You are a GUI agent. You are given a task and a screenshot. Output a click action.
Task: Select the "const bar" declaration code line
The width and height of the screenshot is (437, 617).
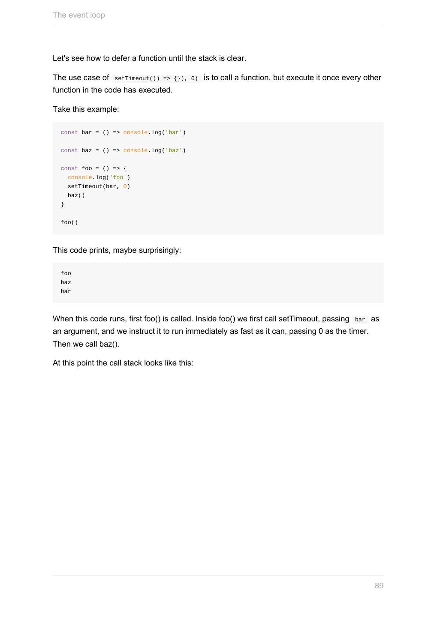[123, 132]
